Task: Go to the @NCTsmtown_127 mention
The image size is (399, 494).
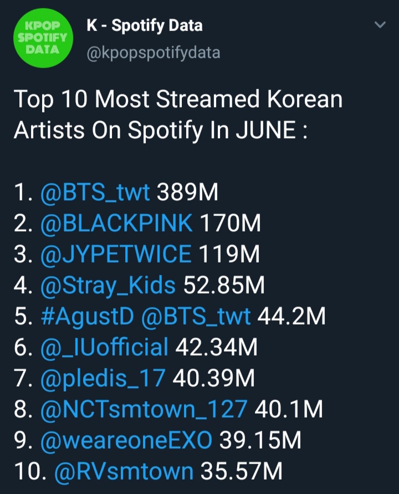Action: pyautogui.click(x=144, y=410)
